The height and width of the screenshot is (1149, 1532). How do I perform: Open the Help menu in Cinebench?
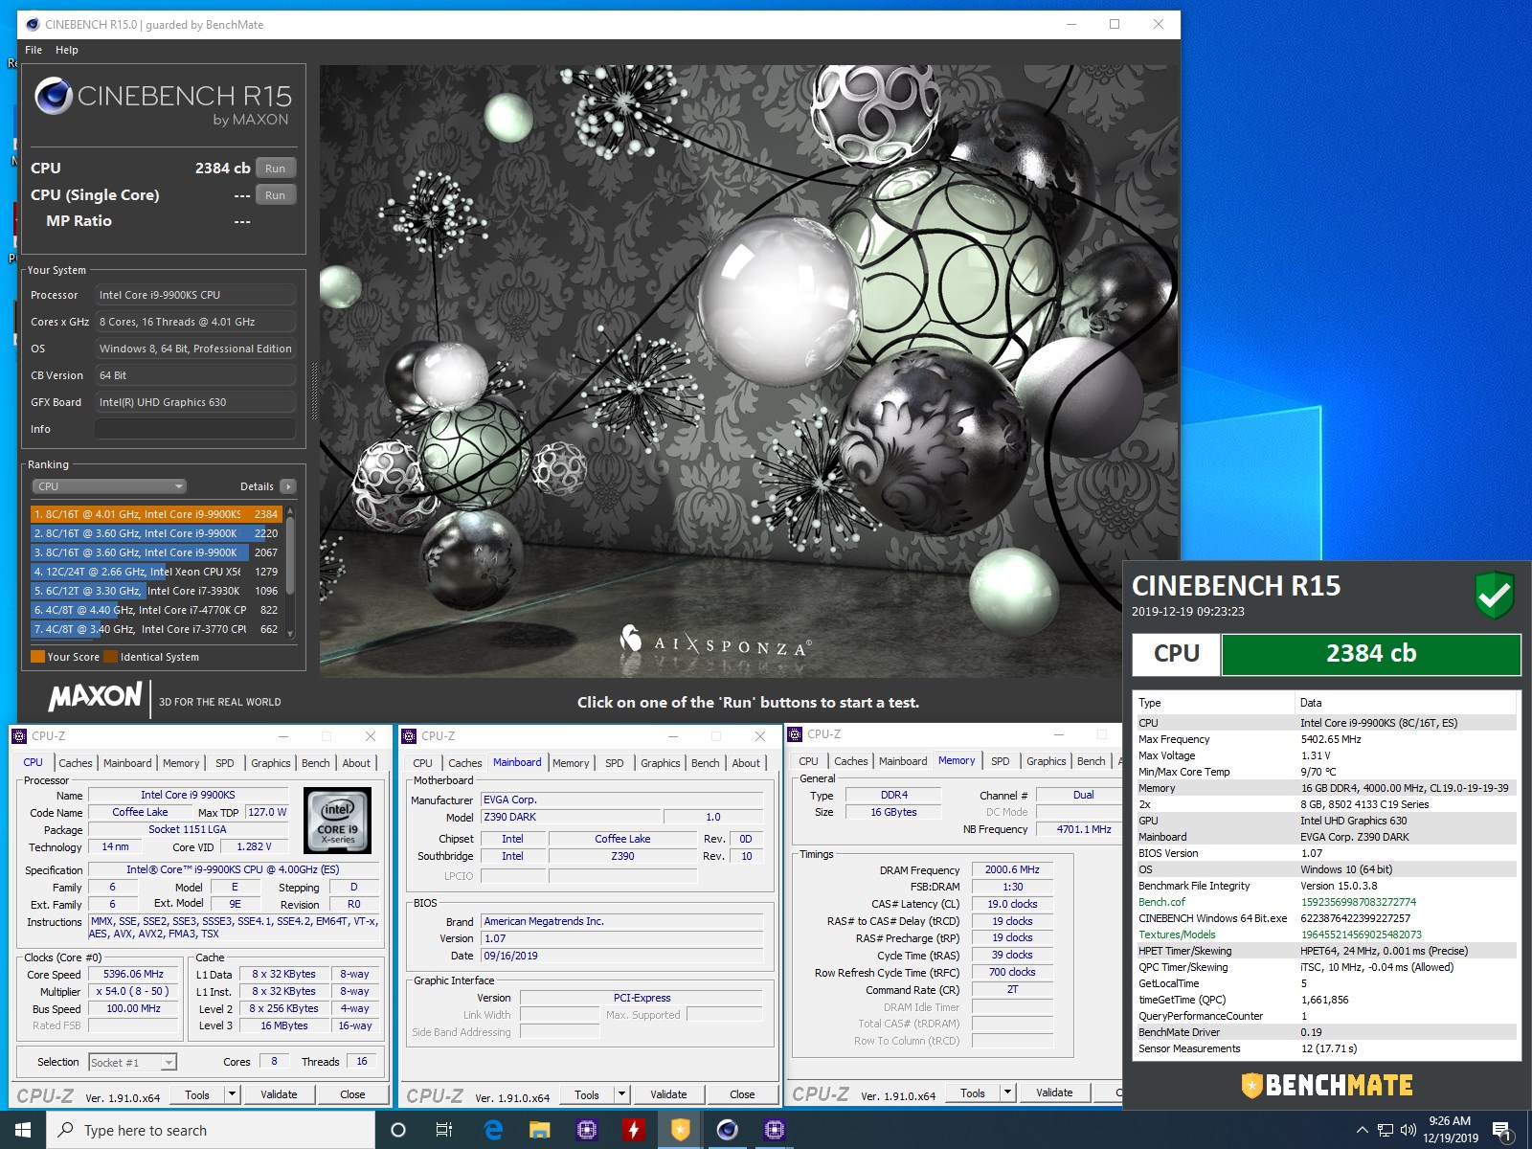[67, 50]
